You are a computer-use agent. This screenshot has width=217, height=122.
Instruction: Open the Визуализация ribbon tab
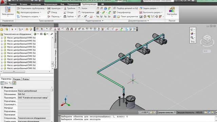(51, 4)
